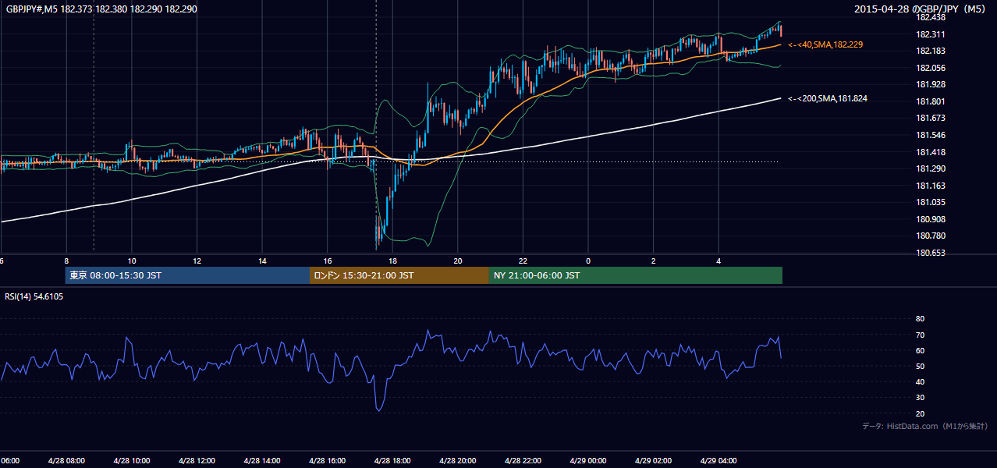Click the 181.290 price axis value
Image resolution: width=997 pixels, height=468 pixels.
930,168
